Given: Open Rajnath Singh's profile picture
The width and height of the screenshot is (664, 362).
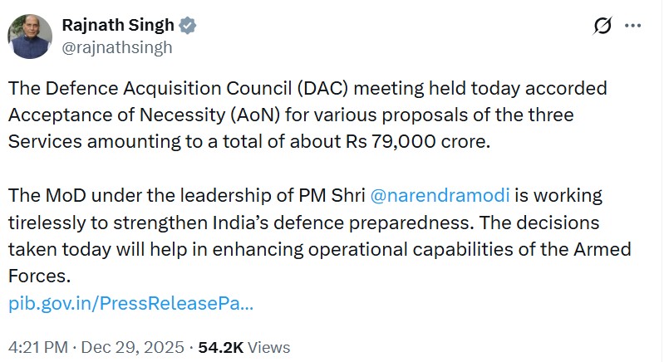Looking at the screenshot, I should point(32,36).
